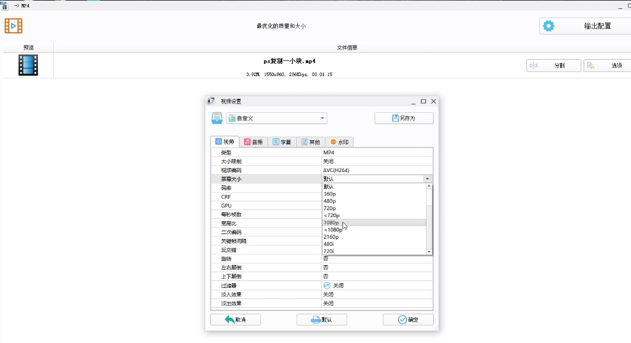This screenshot has height=343, width=631.
Task: Click the preset profile icon beside 自定义
Action: tap(217, 118)
